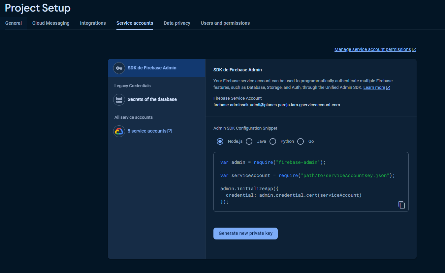The height and width of the screenshot is (273, 445).
Task: Click the "firebase-admin" string in code
Action: (298, 162)
